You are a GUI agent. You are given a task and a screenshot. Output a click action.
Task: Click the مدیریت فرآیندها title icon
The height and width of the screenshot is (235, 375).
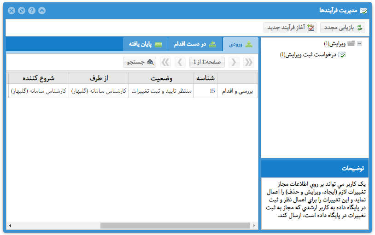[363, 11]
